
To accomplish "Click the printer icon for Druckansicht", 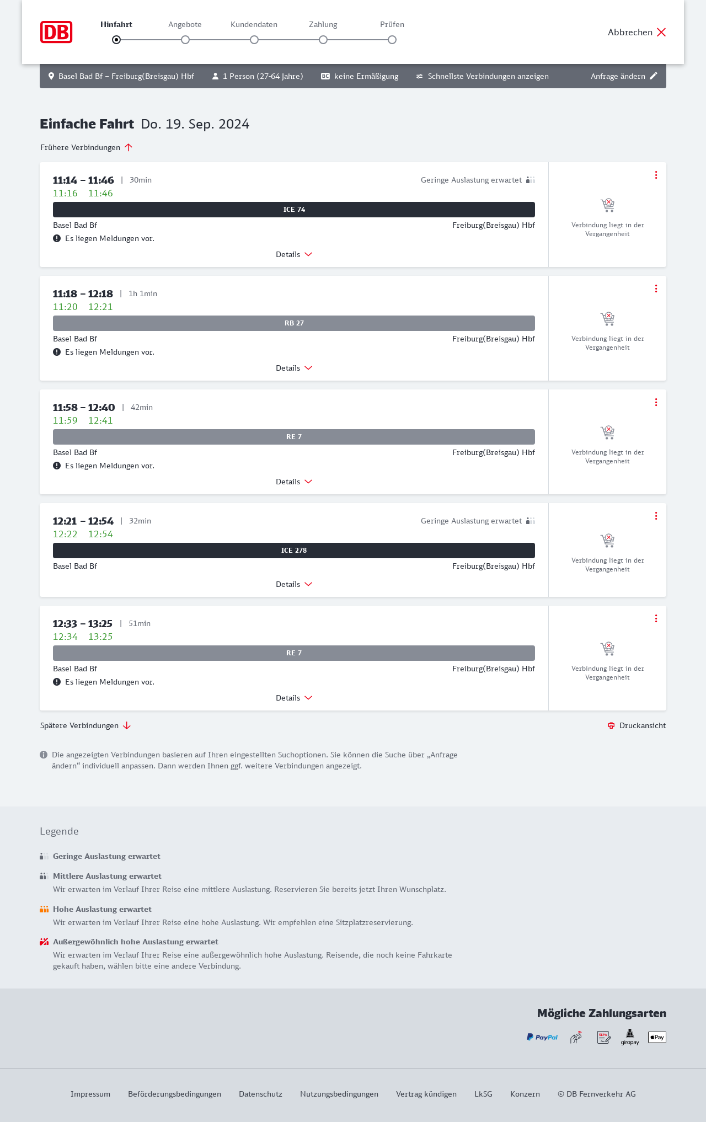I will (x=611, y=725).
